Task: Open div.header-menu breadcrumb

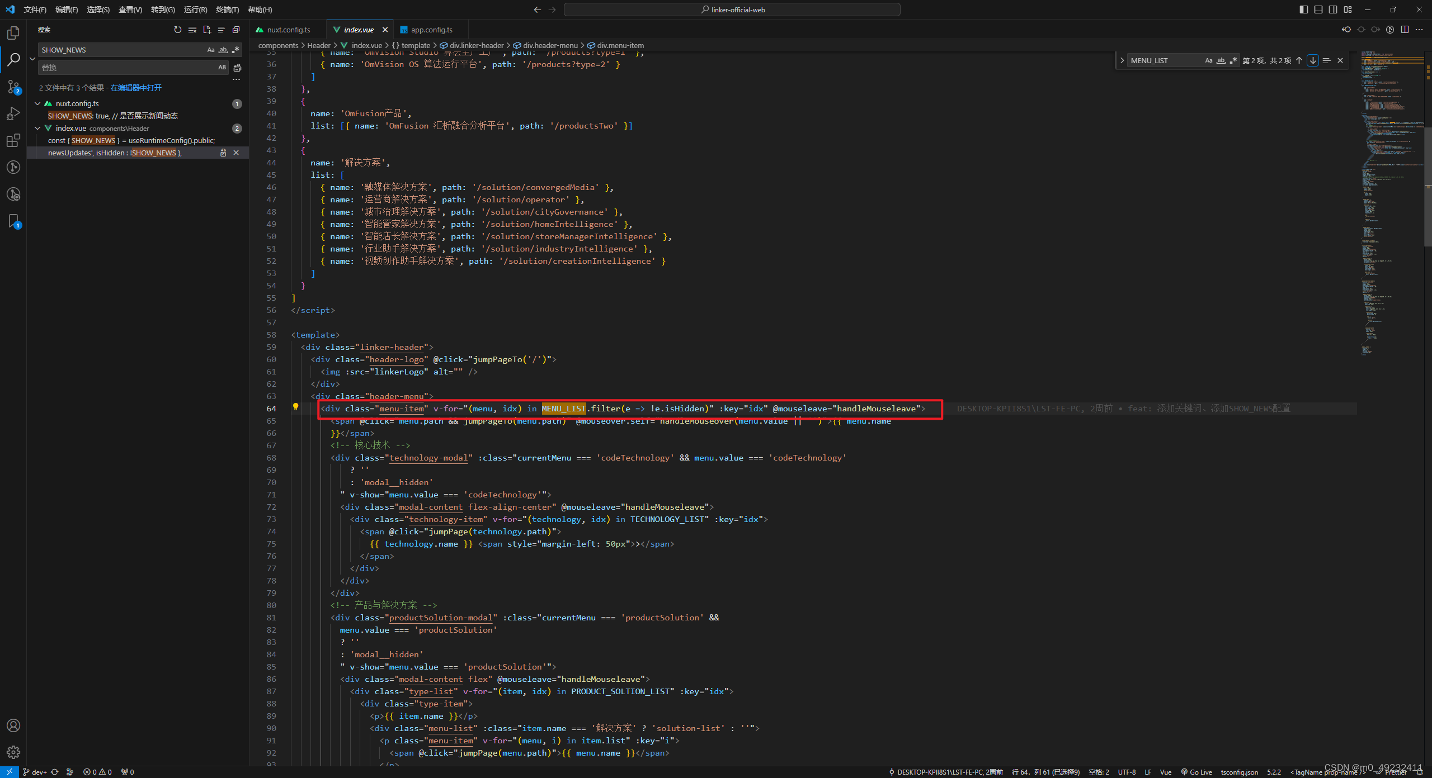Action: tap(545, 45)
